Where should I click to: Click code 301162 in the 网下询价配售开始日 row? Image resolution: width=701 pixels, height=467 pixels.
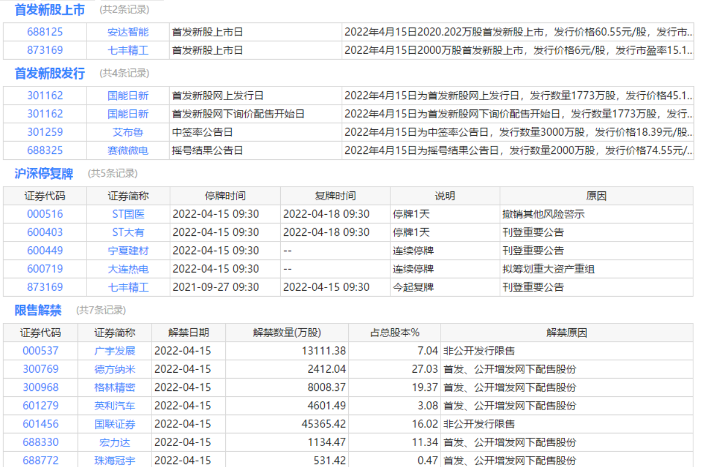(x=44, y=114)
